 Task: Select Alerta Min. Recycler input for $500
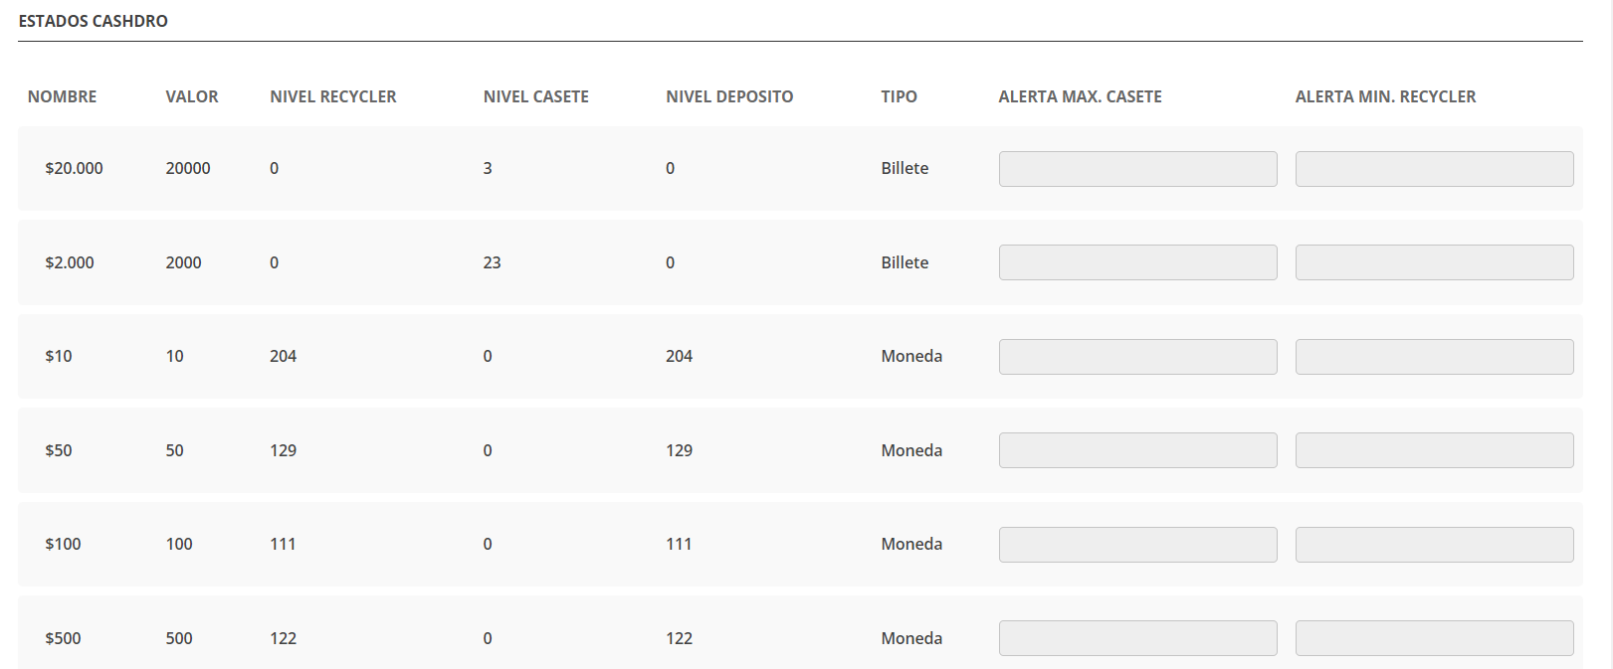(1434, 638)
